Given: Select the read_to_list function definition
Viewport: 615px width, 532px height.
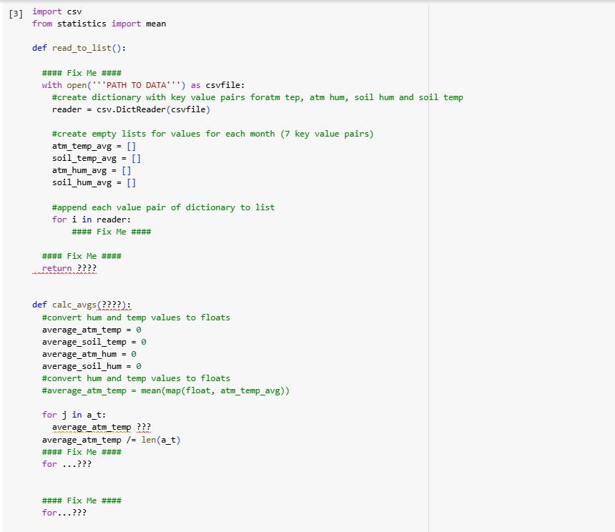Looking at the screenshot, I should click(x=75, y=48).
